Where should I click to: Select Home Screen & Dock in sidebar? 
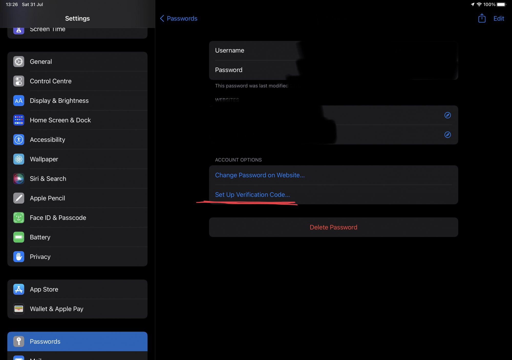[60, 120]
